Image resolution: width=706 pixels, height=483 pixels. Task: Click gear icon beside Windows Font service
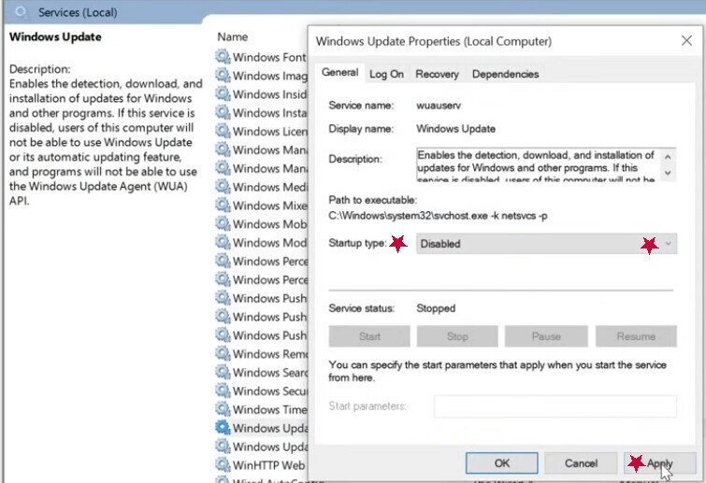click(x=223, y=57)
